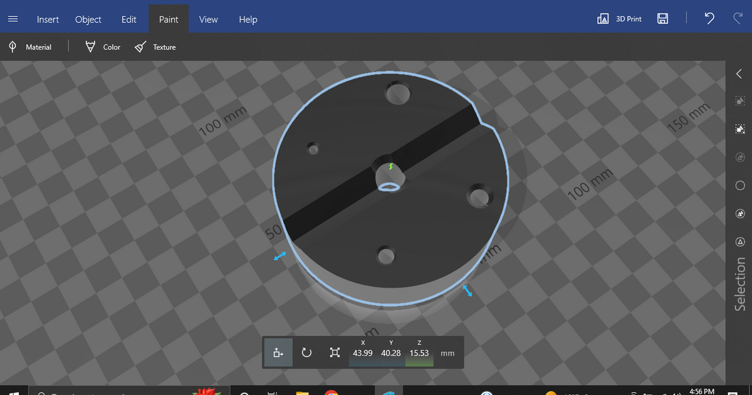Pick the Color paint tool
The height and width of the screenshot is (395, 752).
point(103,47)
